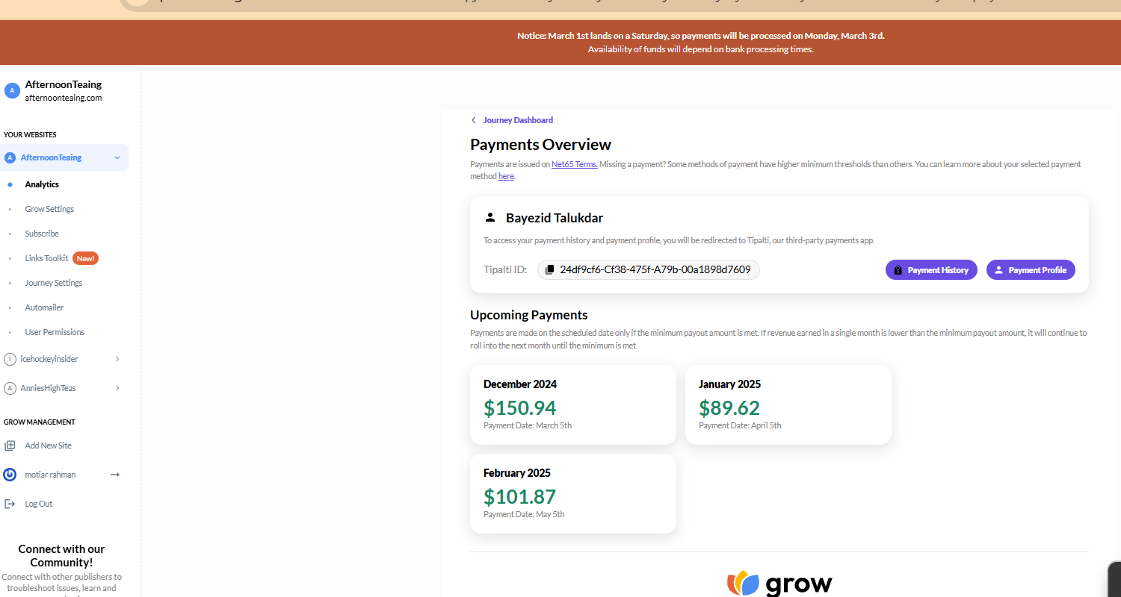Go to Journey Settings in sidebar

click(x=54, y=283)
